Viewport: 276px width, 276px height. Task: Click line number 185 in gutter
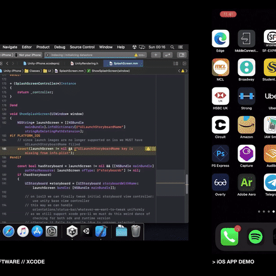click(4, 149)
